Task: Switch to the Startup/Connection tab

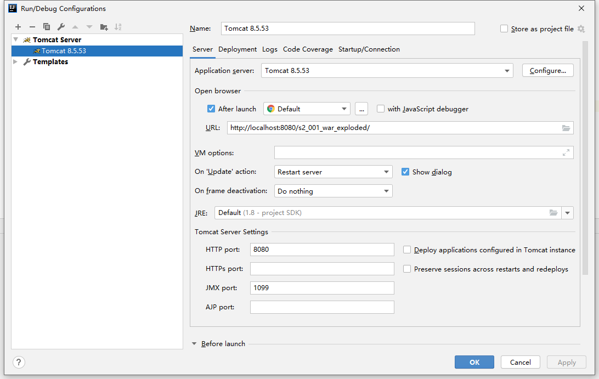Action: pos(369,49)
